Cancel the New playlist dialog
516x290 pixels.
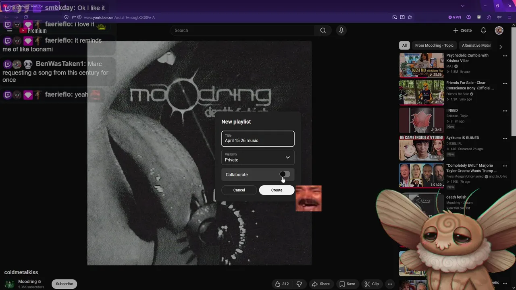(x=239, y=190)
